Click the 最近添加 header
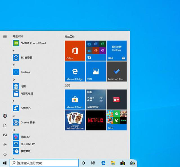The height and width of the screenshot is (167, 180). click(x=18, y=36)
